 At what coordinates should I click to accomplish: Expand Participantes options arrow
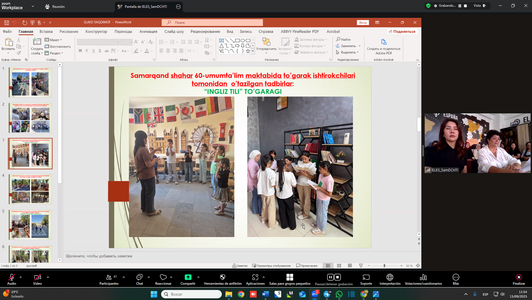(x=124, y=277)
